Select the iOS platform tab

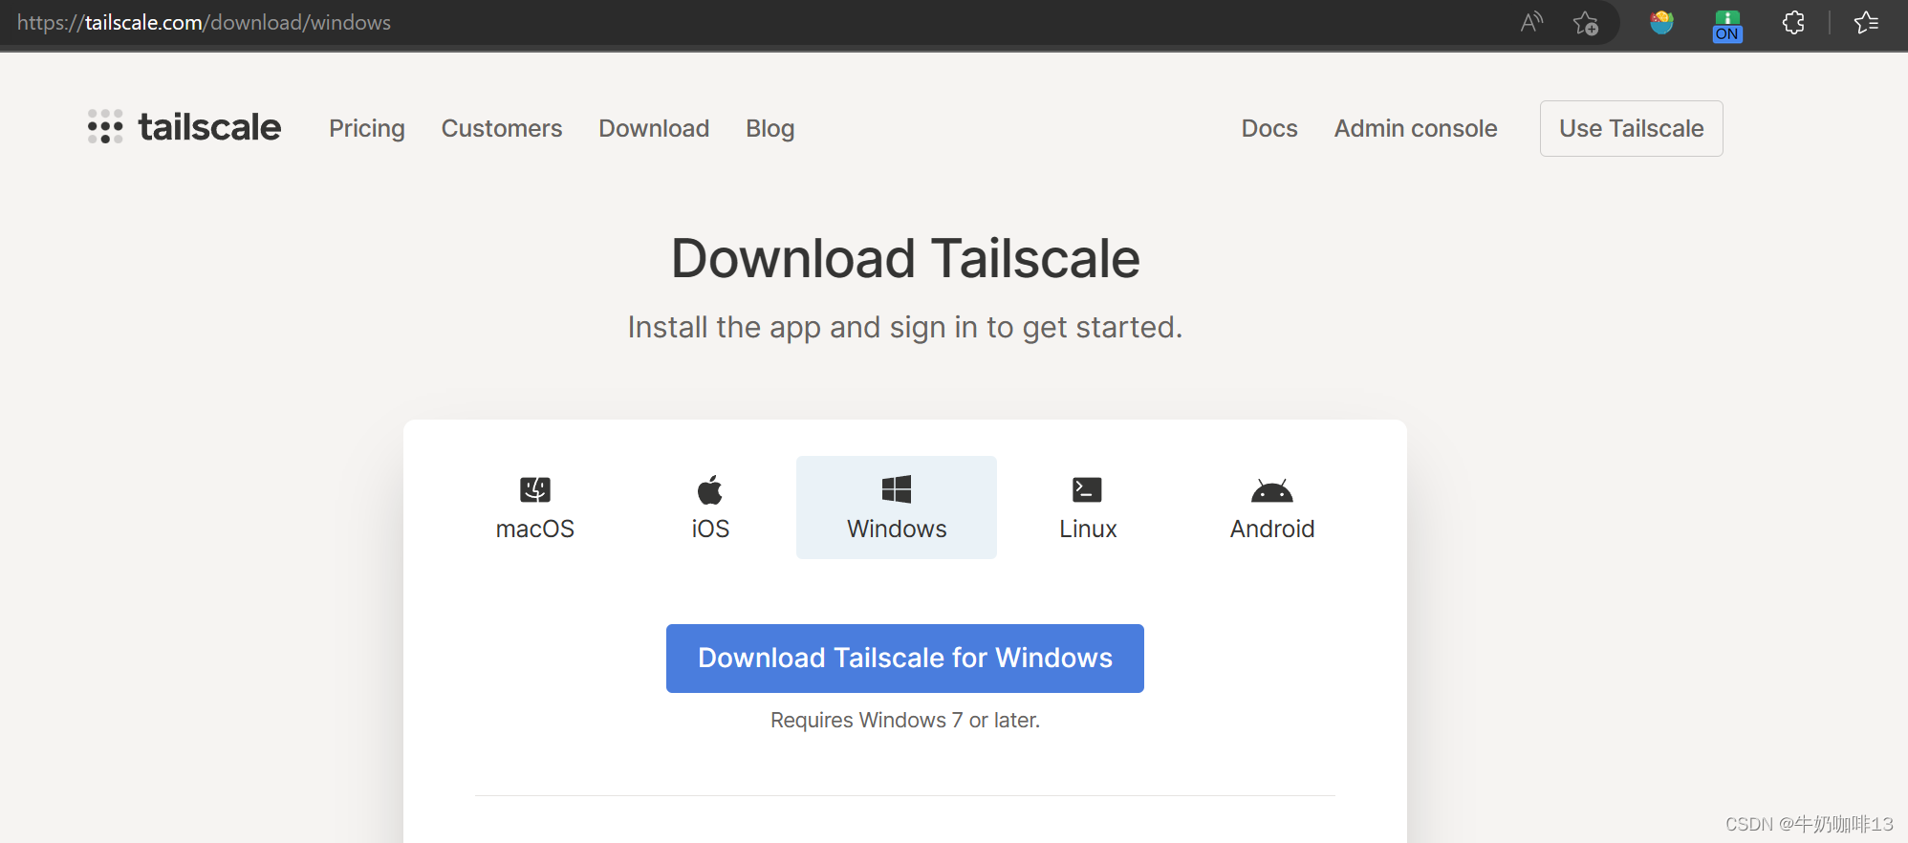click(x=710, y=508)
